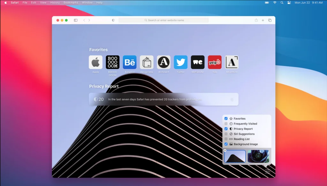Open the Apple favorite icon
327x186 pixels.
tap(95, 62)
